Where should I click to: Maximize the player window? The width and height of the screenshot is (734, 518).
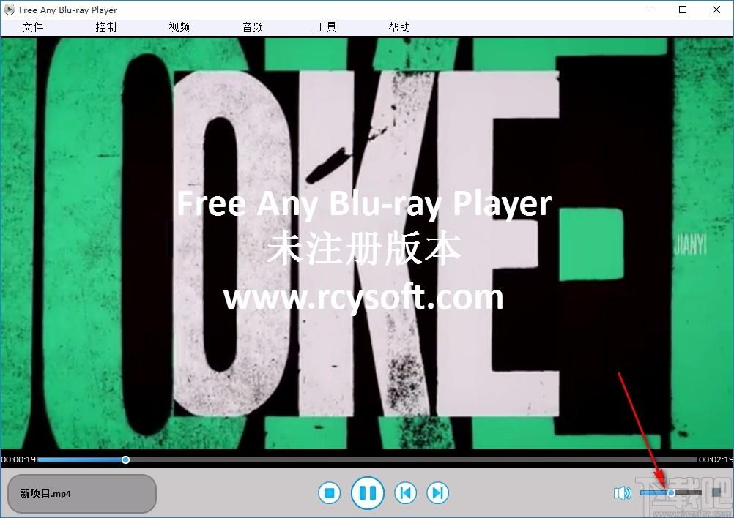683,10
